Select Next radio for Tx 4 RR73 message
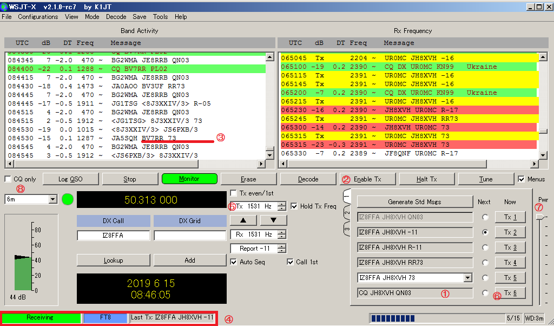The width and height of the screenshot is (554, 326). pos(485,263)
